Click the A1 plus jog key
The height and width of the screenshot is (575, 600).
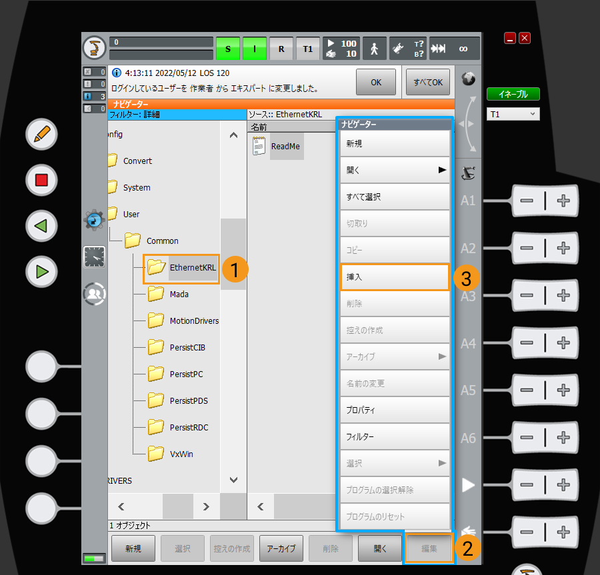click(563, 201)
